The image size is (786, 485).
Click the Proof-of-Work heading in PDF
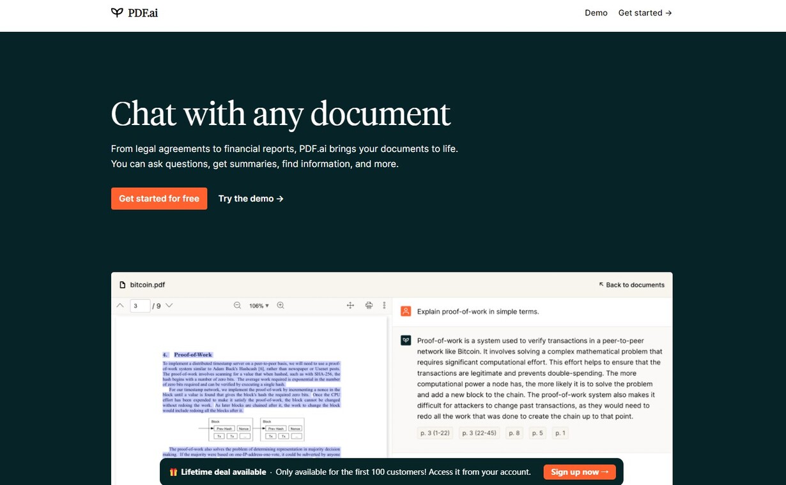(x=193, y=355)
